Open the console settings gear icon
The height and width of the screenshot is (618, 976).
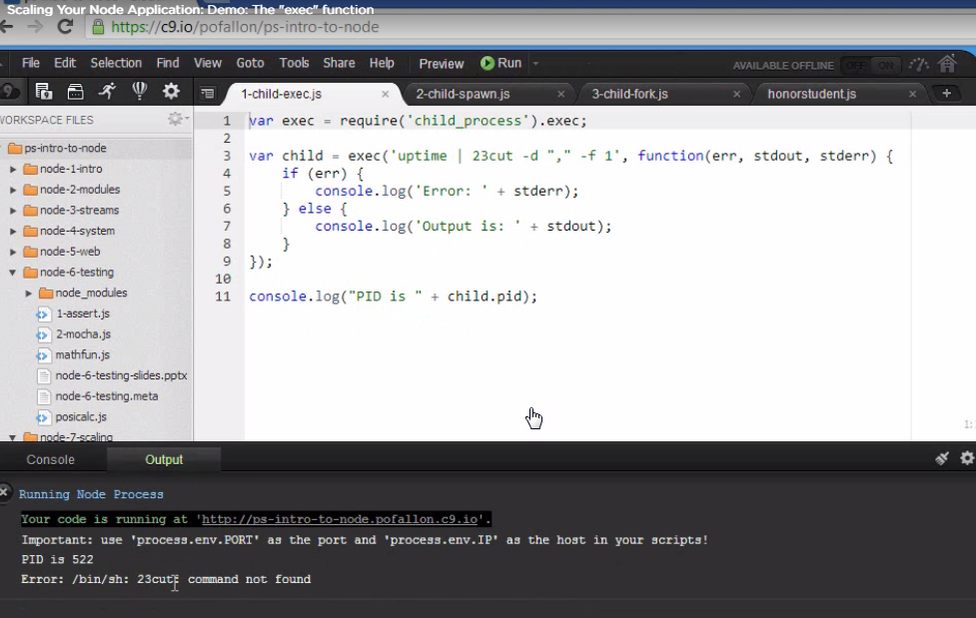point(967,458)
